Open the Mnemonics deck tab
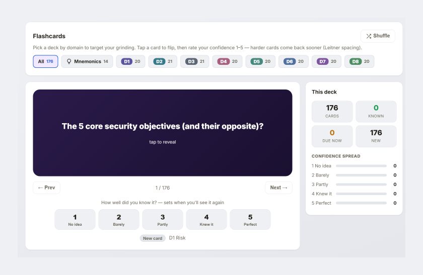This screenshot has height=275, width=423. point(87,61)
